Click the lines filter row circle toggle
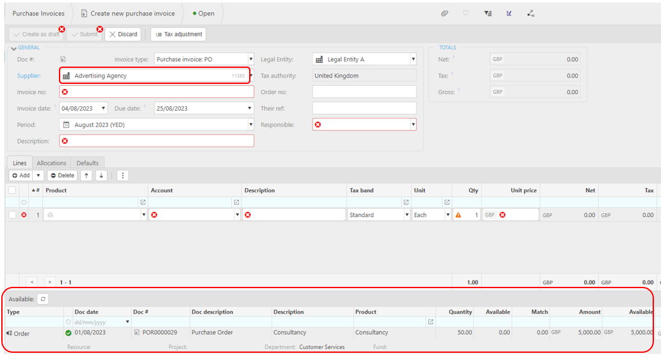Image resolution: width=661 pixels, height=356 pixels. coord(24,202)
